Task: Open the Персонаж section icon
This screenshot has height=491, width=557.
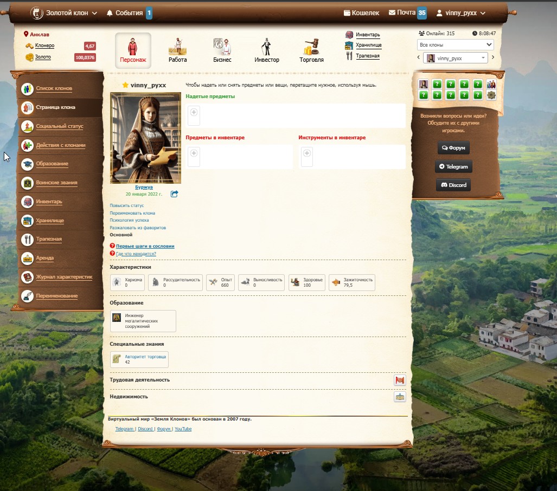Action: tap(133, 47)
